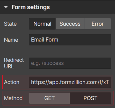Click the Email Form text in Name field
115x108 pixels.
(45, 40)
